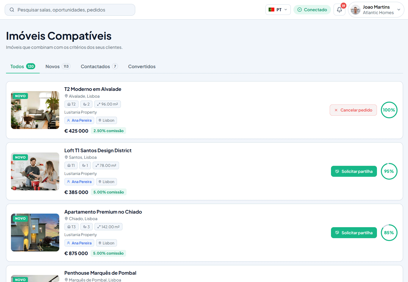Click bedroom chip showing 3 on Chiado listing
This screenshot has width=408, height=282.
(86, 227)
